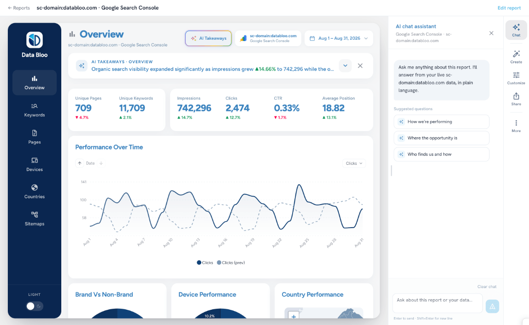Click the Unique Keywords value 11,709
This screenshot has height=325, width=529.
coord(132,108)
